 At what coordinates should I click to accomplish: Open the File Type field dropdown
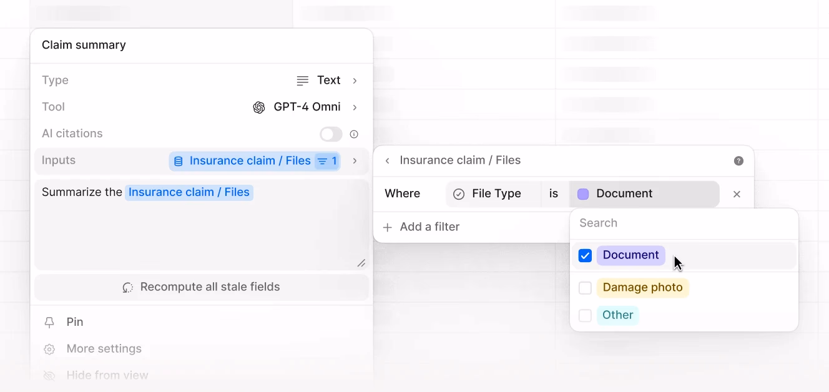coord(493,194)
